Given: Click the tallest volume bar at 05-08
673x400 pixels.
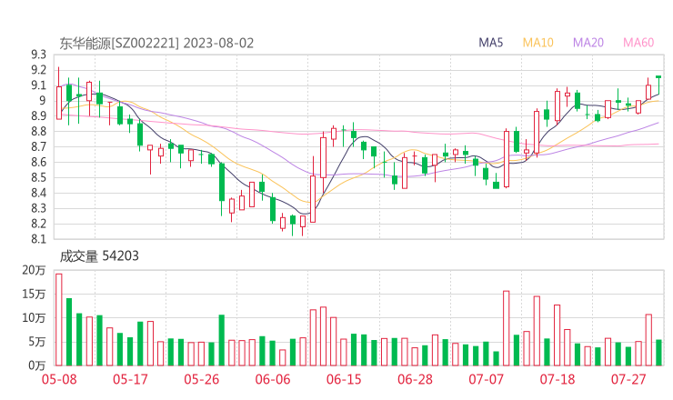Looking at the screenshot, I should (x=59, y=320).
